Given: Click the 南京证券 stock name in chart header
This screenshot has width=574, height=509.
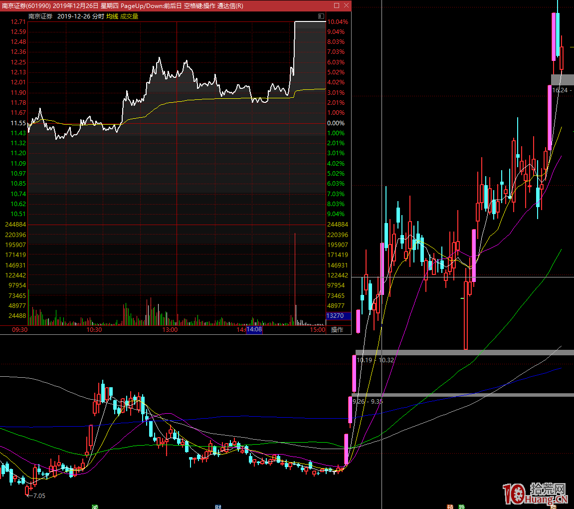Looking at the screenshot, I should (x=40, y=16).
